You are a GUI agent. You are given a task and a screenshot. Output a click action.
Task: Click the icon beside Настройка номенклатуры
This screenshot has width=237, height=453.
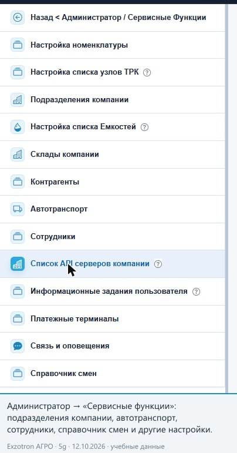click(x=18, y=45)
